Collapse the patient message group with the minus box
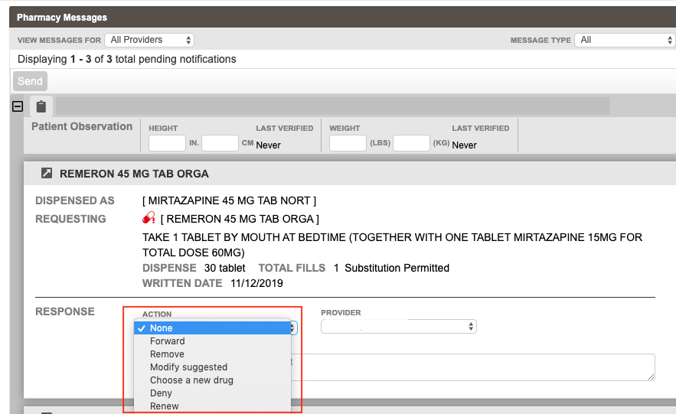Viewport: 676px width, 414px height. [17, 106]
